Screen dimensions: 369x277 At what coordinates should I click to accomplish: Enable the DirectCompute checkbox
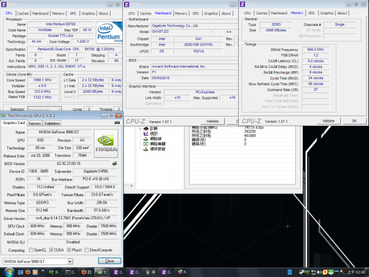86,250
